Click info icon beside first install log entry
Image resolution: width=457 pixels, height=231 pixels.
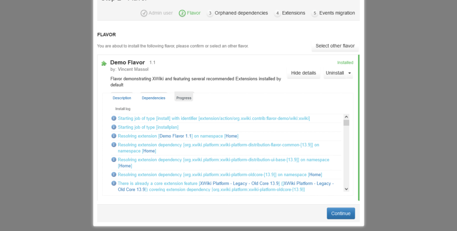114,118
